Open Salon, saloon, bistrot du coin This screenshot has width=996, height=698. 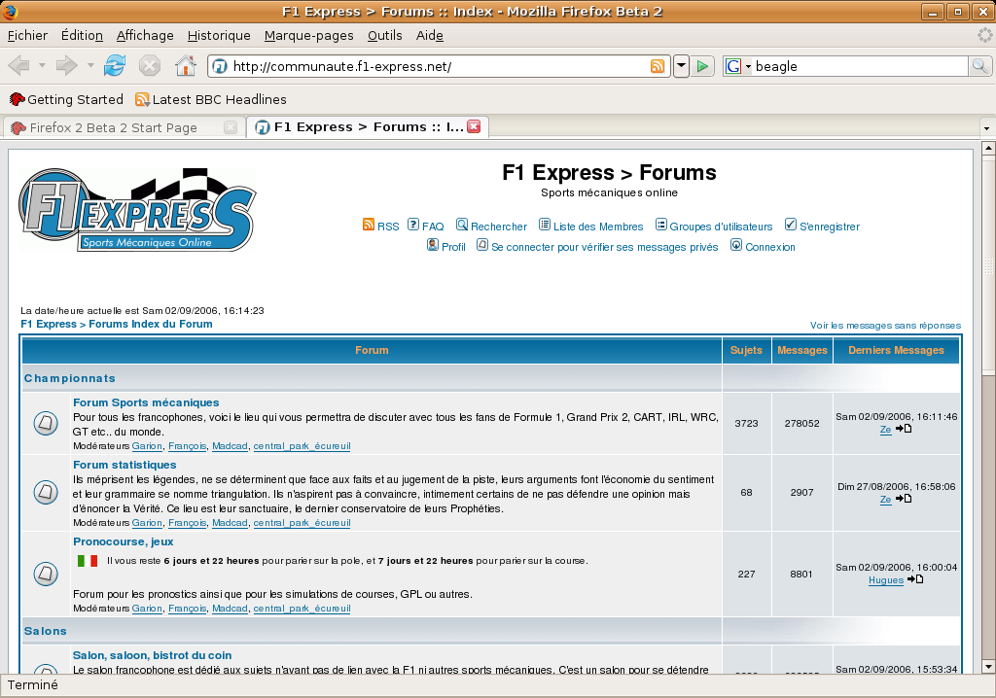pyautogui.click(x=152, y=655)
